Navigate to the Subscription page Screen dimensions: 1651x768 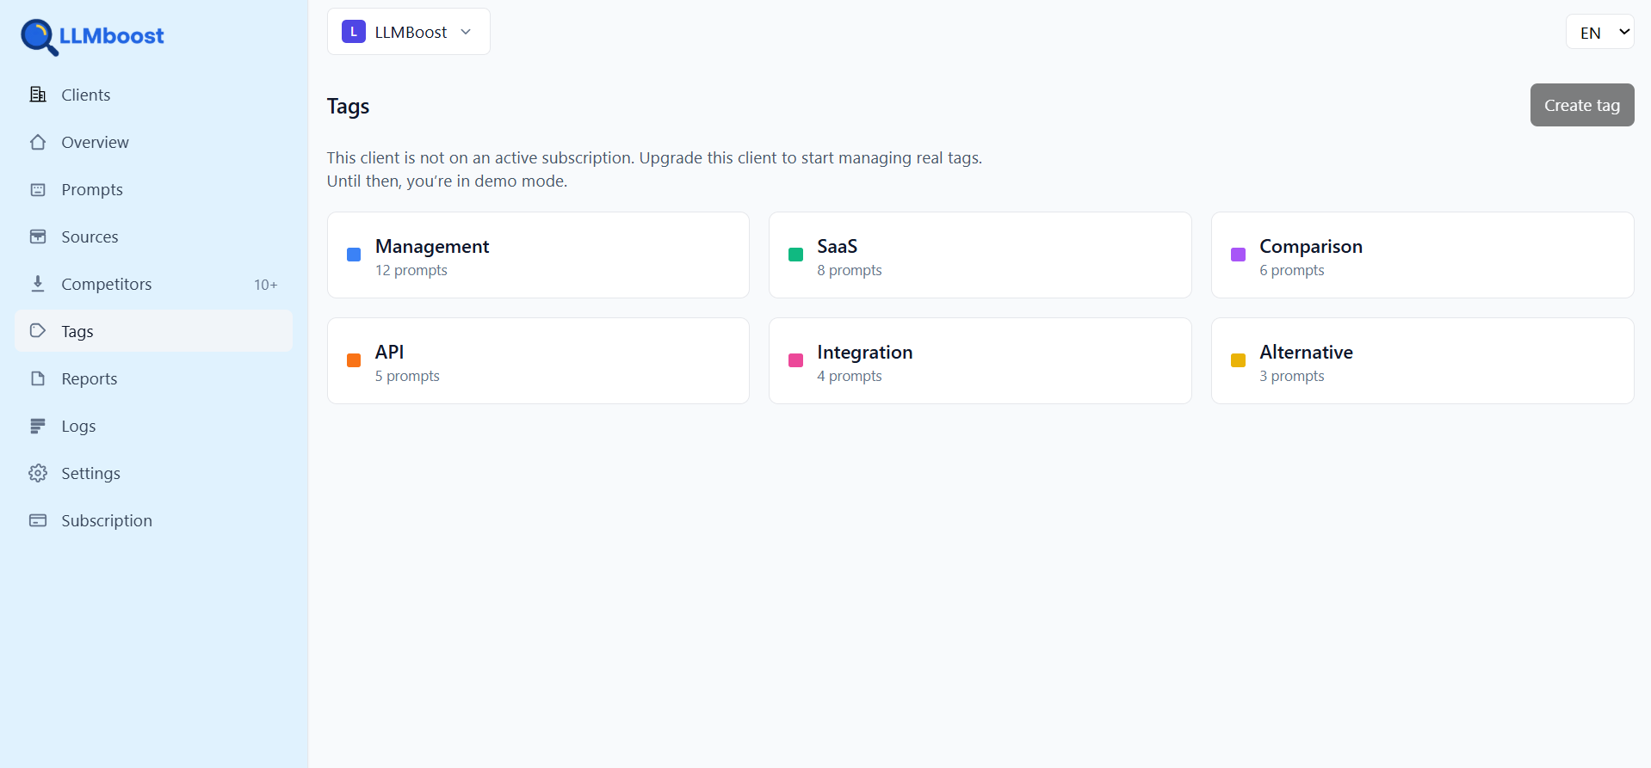[106, 520]
